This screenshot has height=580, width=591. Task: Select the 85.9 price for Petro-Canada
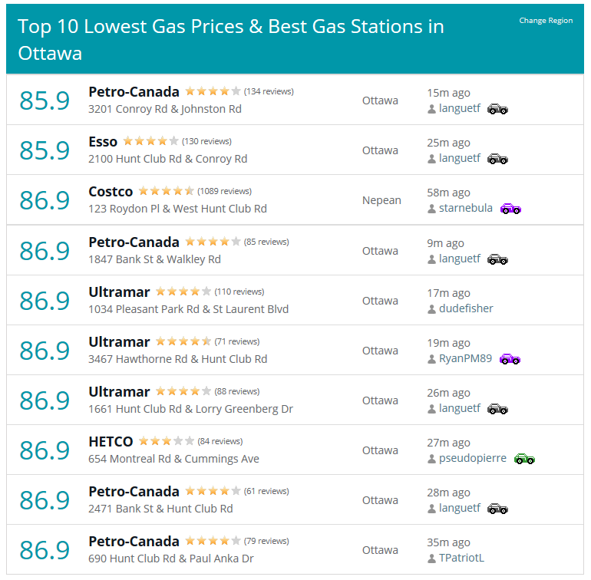pos(45,101)
